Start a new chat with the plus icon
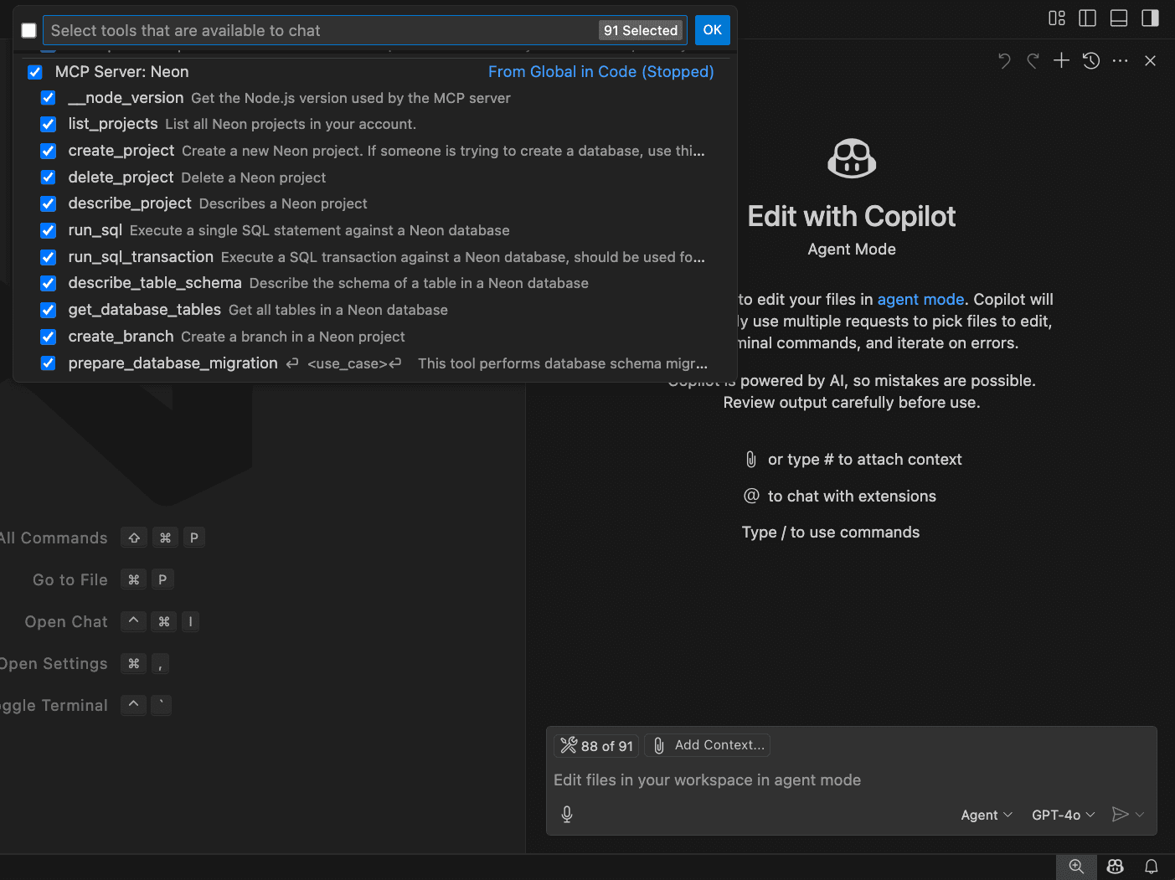This screenshot has width=1175, height=880. 1061,60
